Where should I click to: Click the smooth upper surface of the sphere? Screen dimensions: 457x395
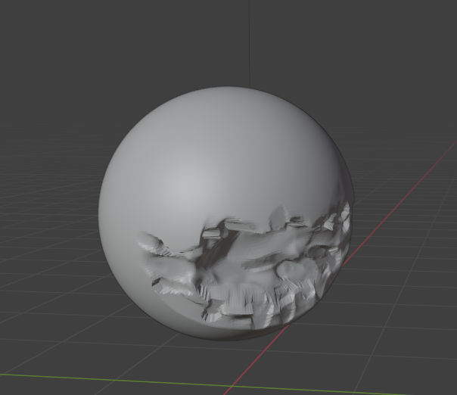pyautogui.click(x=227, y=136)
